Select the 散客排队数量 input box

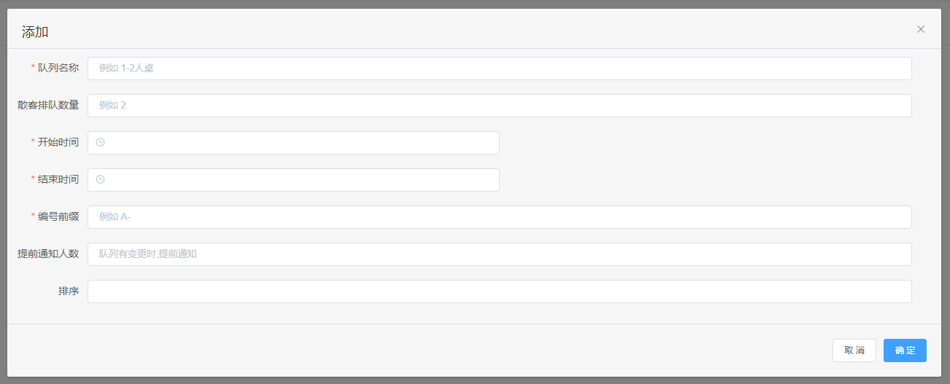tap(500, 106)
